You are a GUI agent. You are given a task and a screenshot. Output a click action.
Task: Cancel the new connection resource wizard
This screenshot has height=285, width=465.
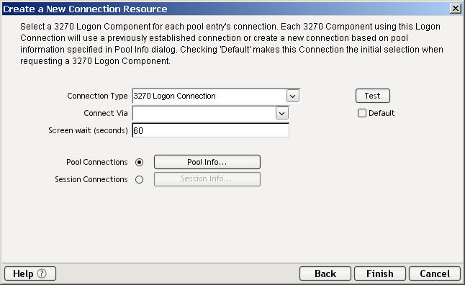pos(435,273)
